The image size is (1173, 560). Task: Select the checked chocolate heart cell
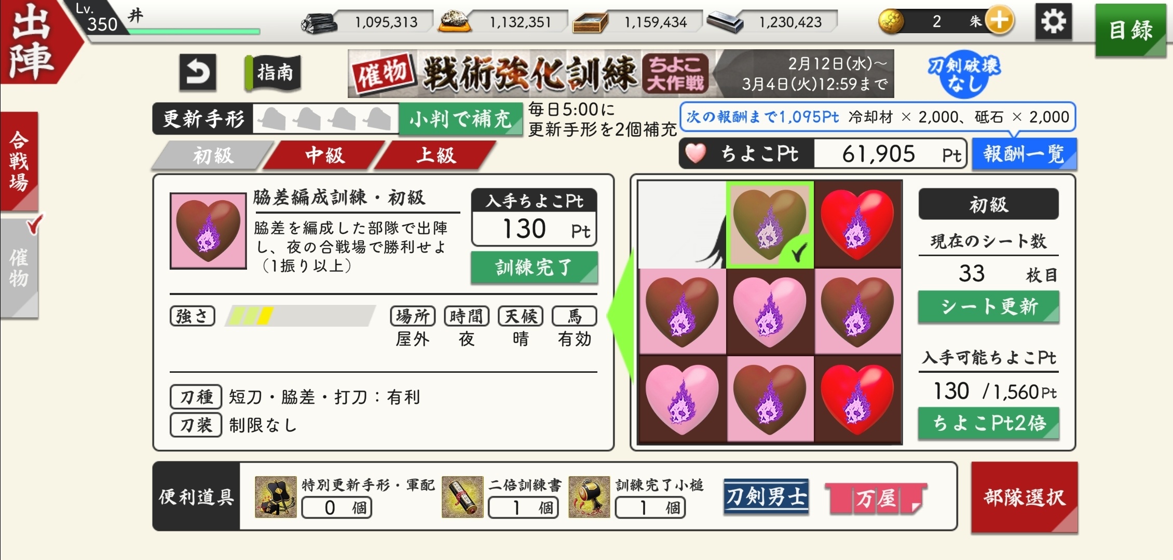770,225
